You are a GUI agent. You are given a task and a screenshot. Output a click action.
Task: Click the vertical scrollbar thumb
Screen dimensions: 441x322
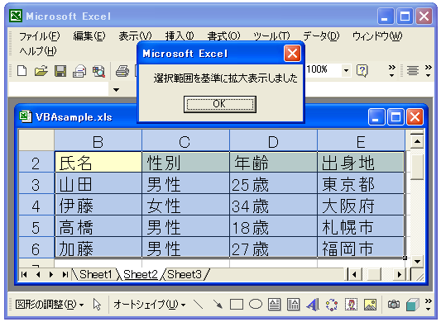pos(417,167)
